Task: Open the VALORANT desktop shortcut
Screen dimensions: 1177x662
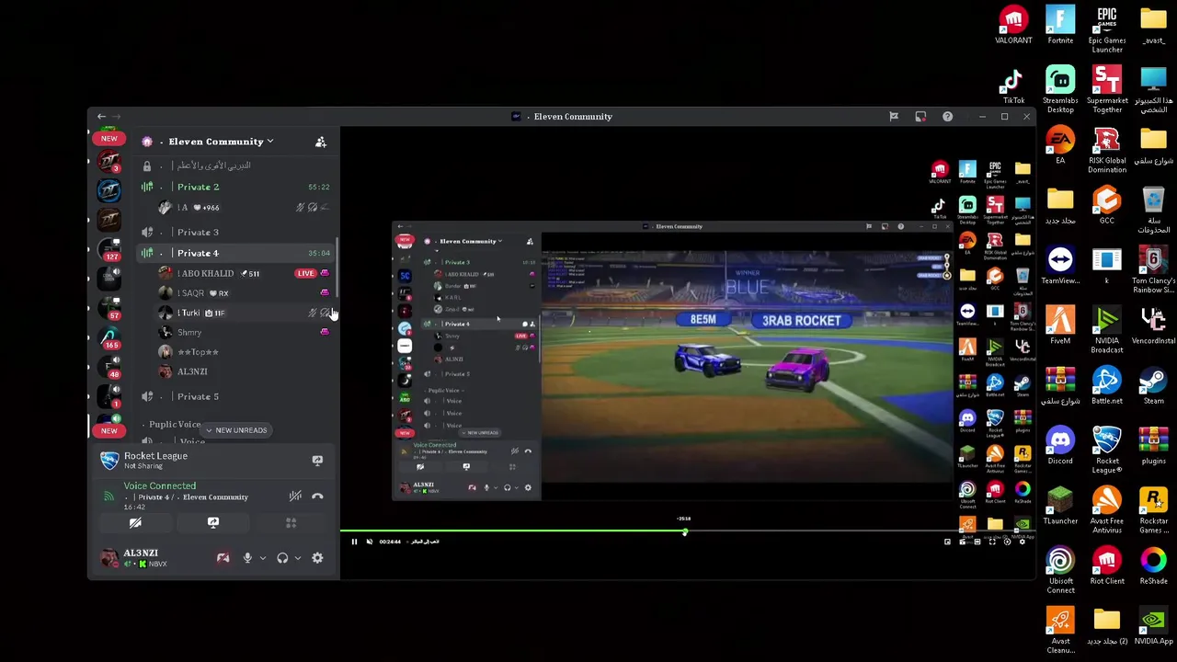Action: coord(1013,26)
